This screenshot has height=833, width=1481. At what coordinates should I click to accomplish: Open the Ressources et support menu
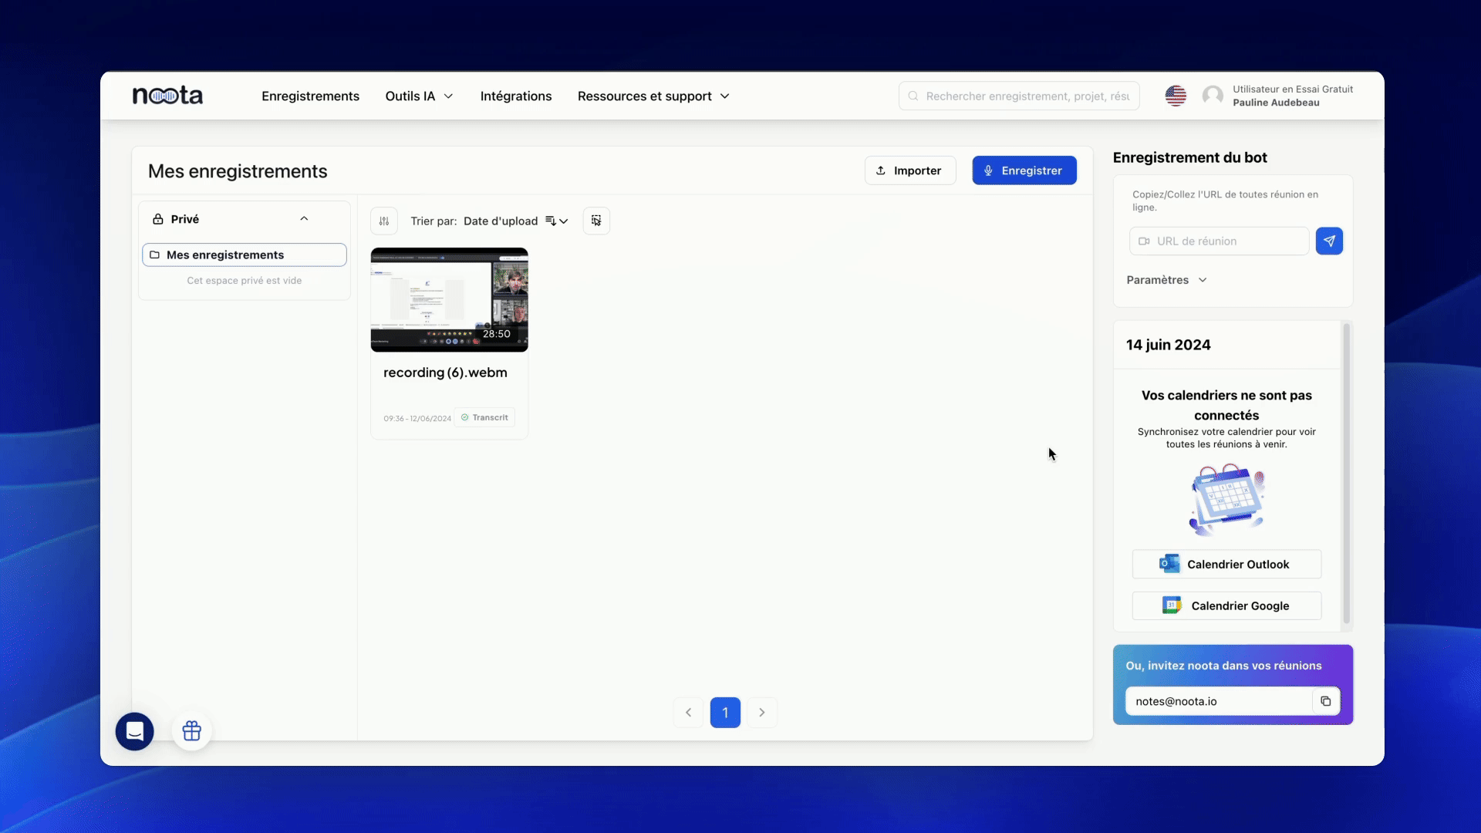coord(653,96)
